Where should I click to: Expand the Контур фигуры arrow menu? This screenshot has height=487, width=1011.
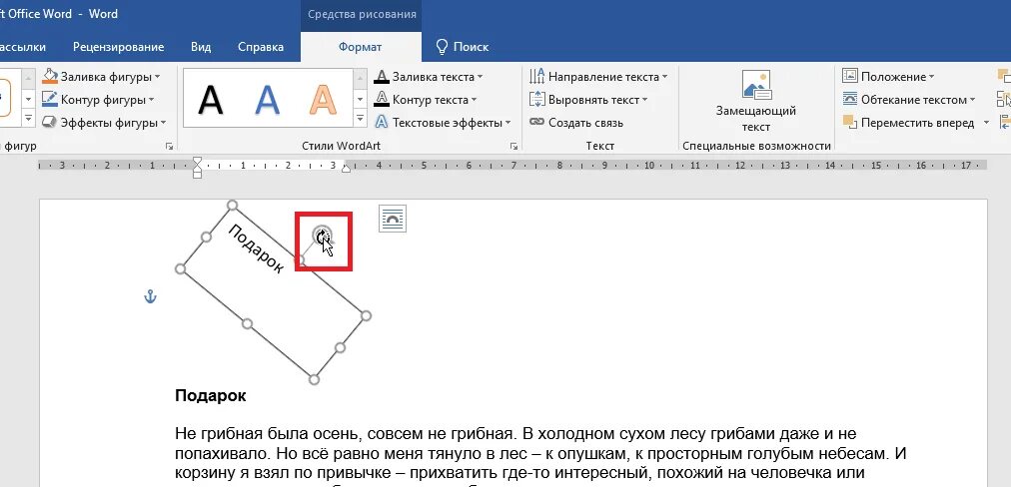(x=151, y=100)
